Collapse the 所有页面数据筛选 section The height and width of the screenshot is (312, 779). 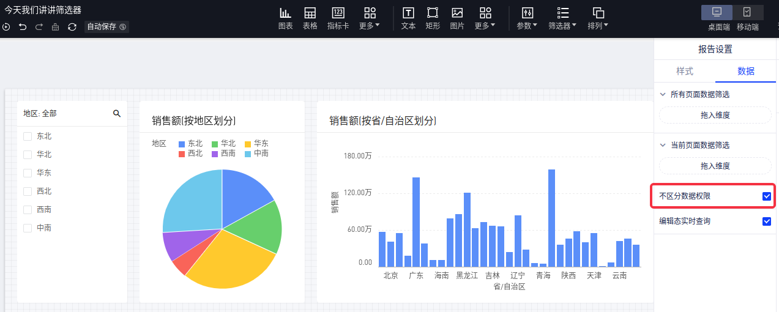tap(663, 94)
